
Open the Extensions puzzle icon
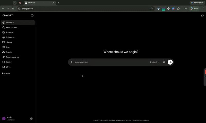[178, 9]
